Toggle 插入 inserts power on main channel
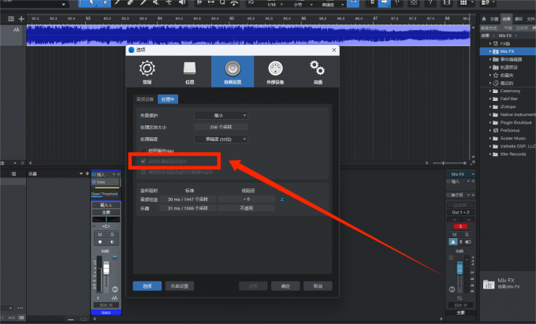 449,181
